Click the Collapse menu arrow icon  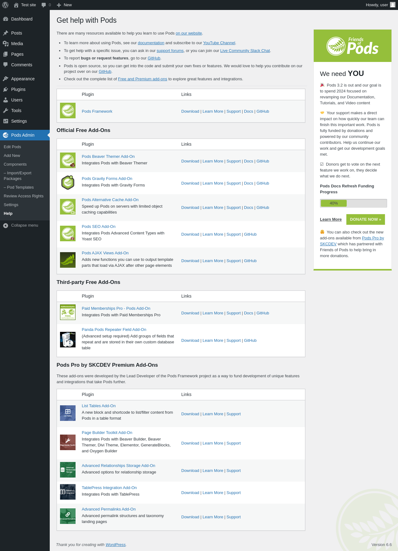click(x=6, y=225)
